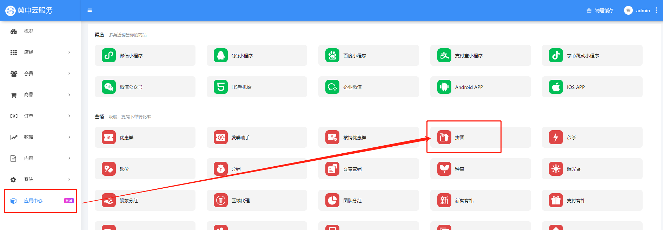Click the 团队分红 pie icon
The image size is (663, 230).
coord(332,200)
